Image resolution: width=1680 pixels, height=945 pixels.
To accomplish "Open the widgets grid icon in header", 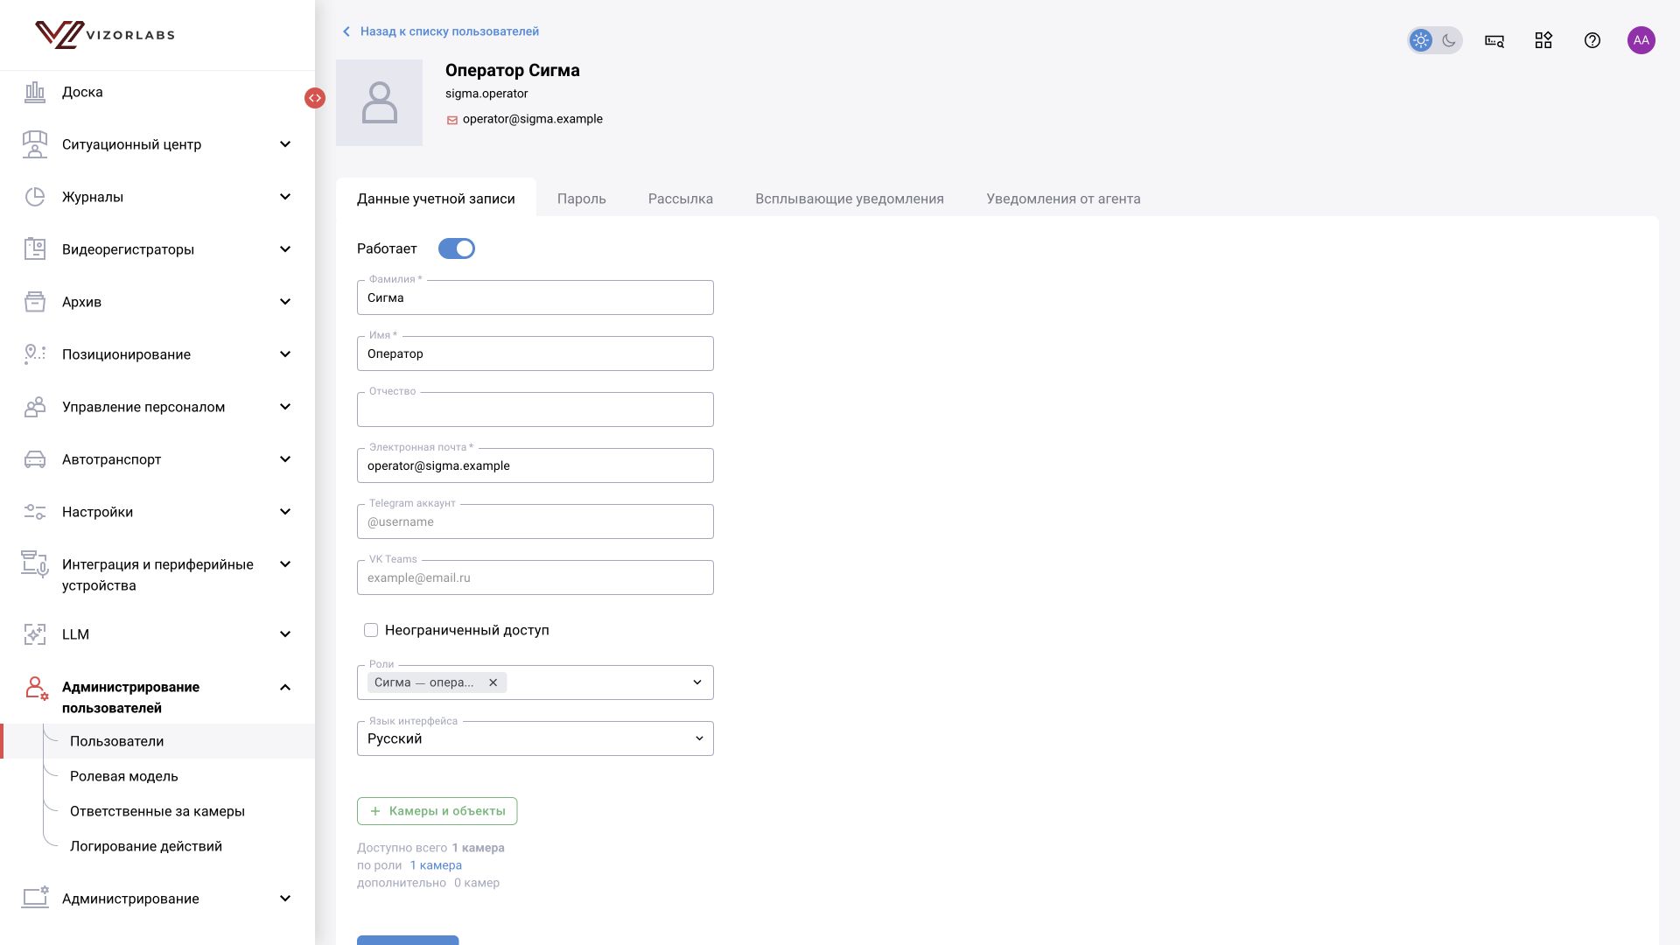I will coord(1543,40).
